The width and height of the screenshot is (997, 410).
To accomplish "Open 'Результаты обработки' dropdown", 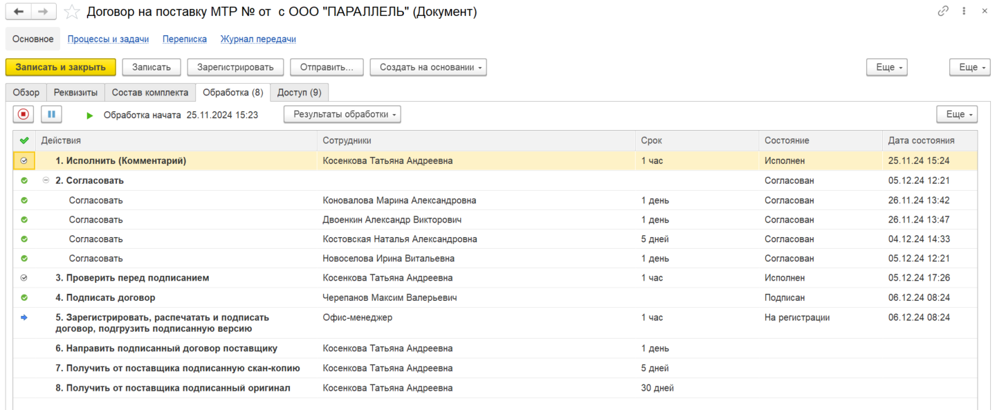I will 342,114.
